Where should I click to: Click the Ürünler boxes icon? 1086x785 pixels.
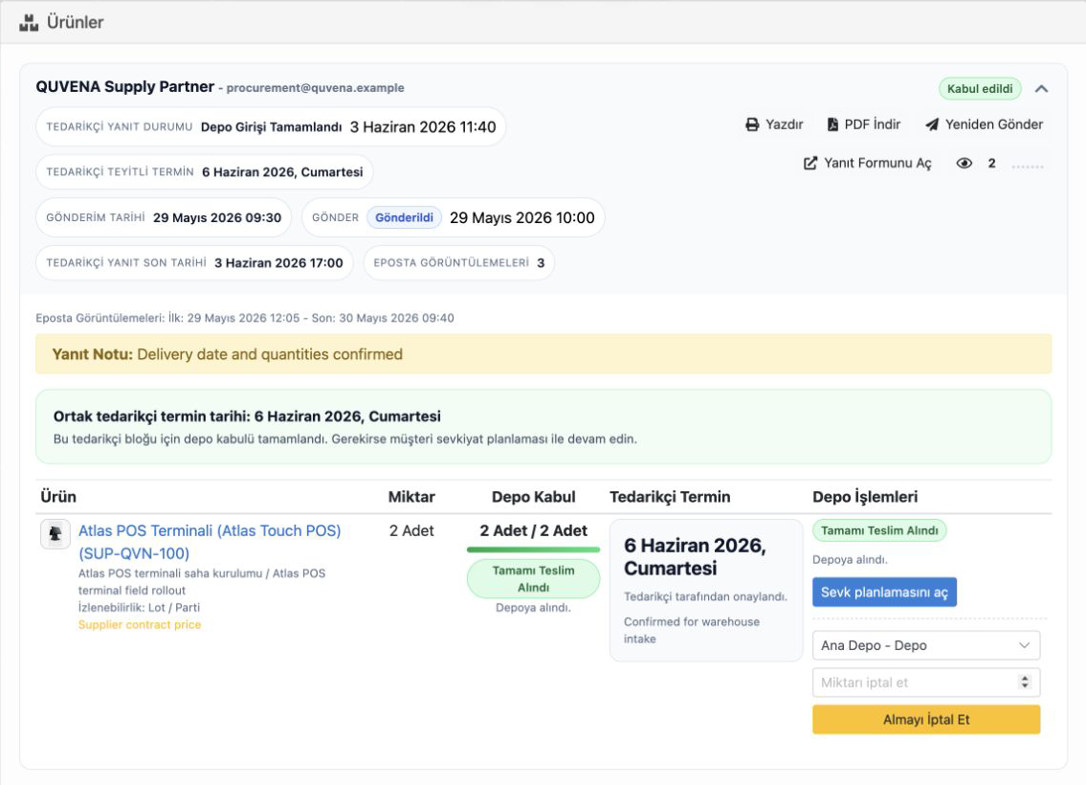click(x=29, y=22)
